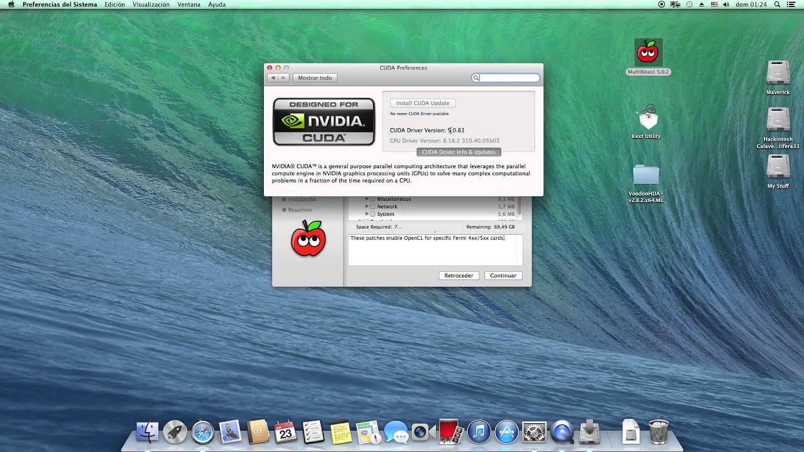
Task: Open MultiBeast 5.0.2 desktop icon
Action: point(648,53)
